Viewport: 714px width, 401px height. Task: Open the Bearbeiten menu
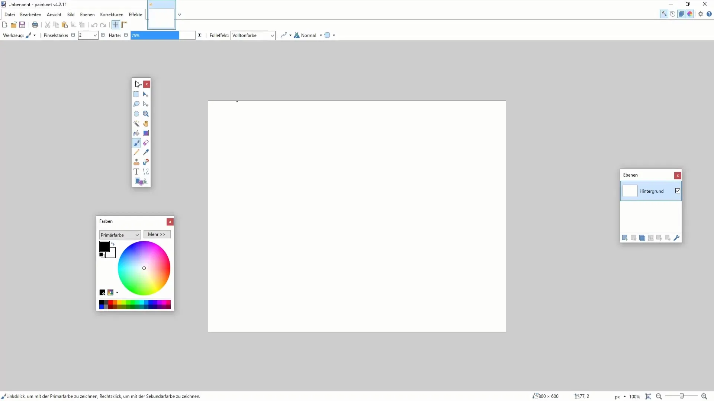(x=30, y=14)
